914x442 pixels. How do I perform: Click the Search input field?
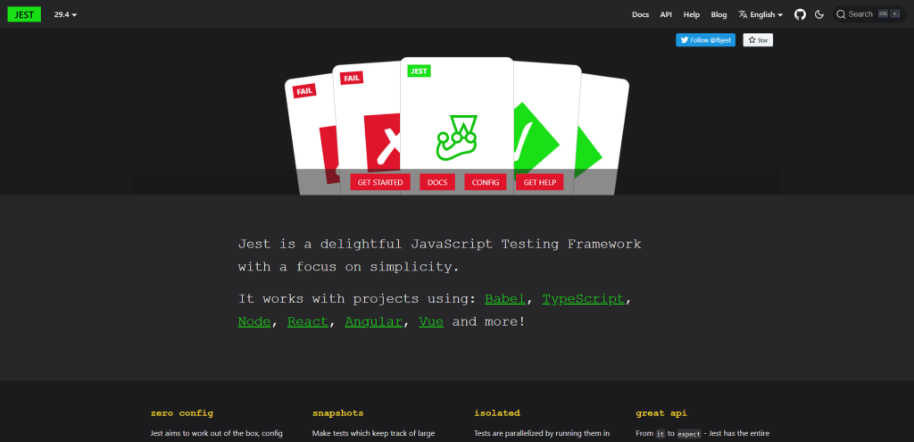point(869,14)
